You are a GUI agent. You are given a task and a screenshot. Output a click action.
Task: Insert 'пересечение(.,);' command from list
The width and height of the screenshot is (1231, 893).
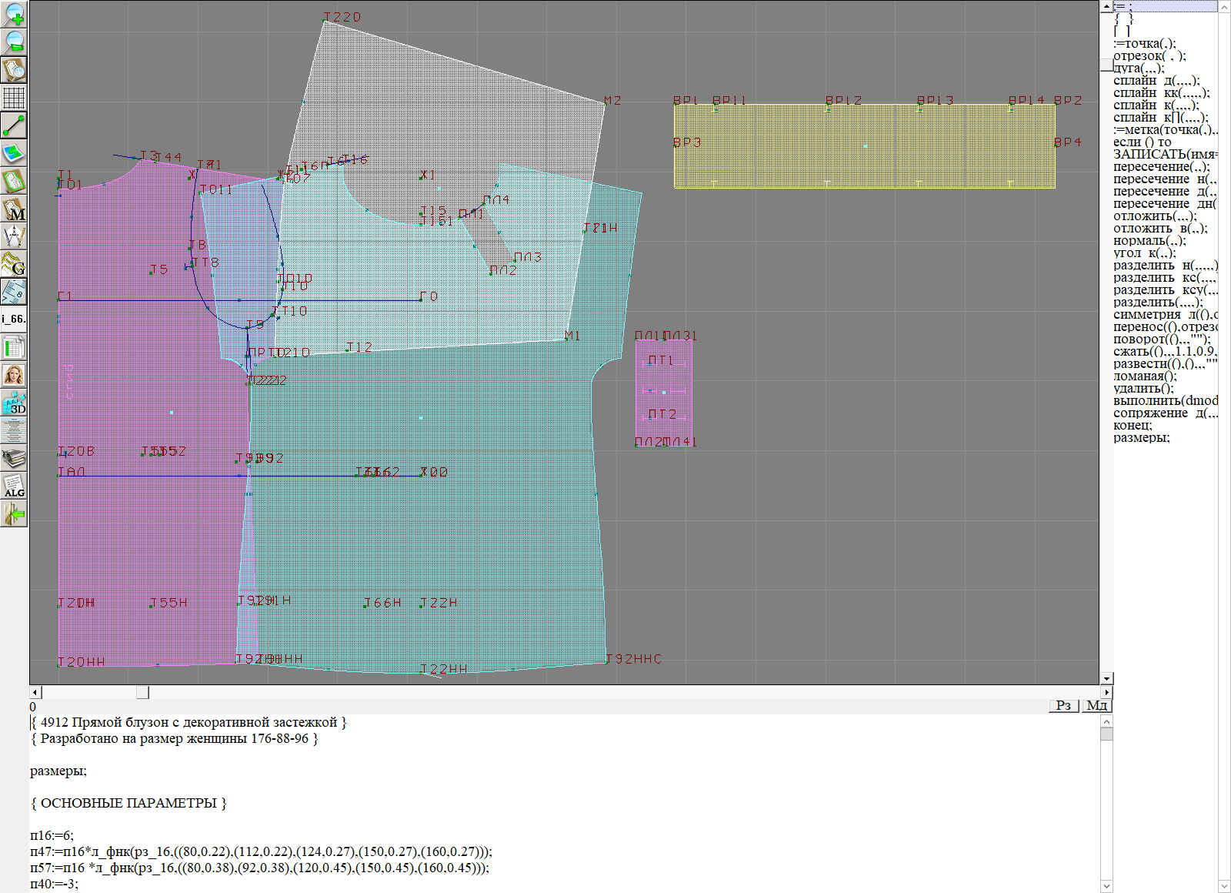click(1160, 166)
